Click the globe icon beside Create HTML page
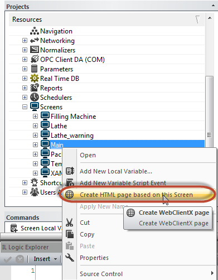This screenshot has height=280, width=218. (x=69, y=195)
